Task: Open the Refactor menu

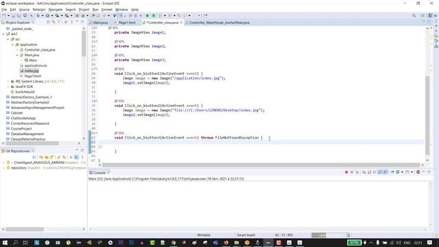Action: coord(39,10)
